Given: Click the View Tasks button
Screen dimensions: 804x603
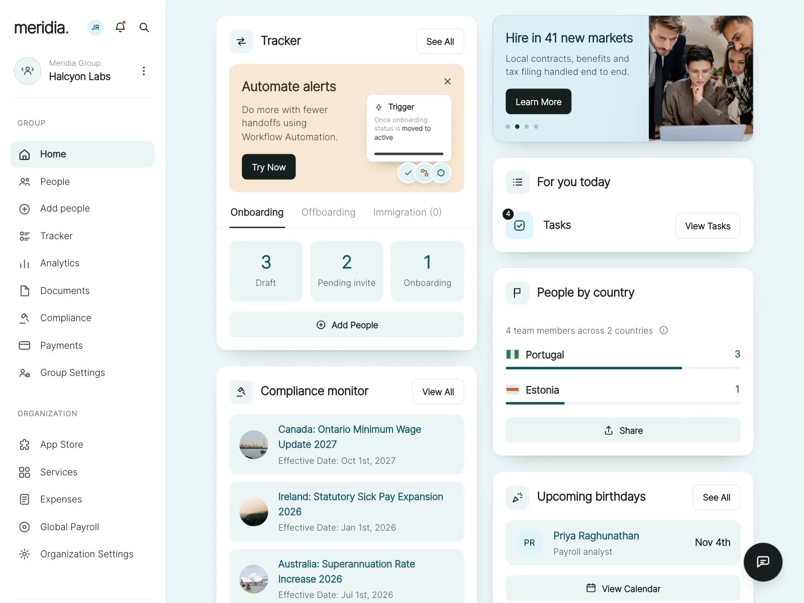Looking at the screenshot, I should [x=708, y=226].
